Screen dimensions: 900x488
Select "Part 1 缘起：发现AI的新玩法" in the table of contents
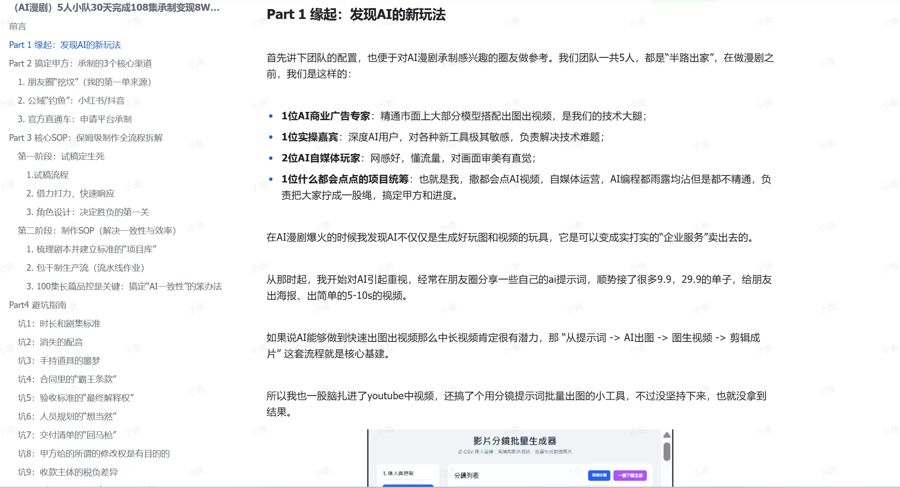tap(65, 45)
